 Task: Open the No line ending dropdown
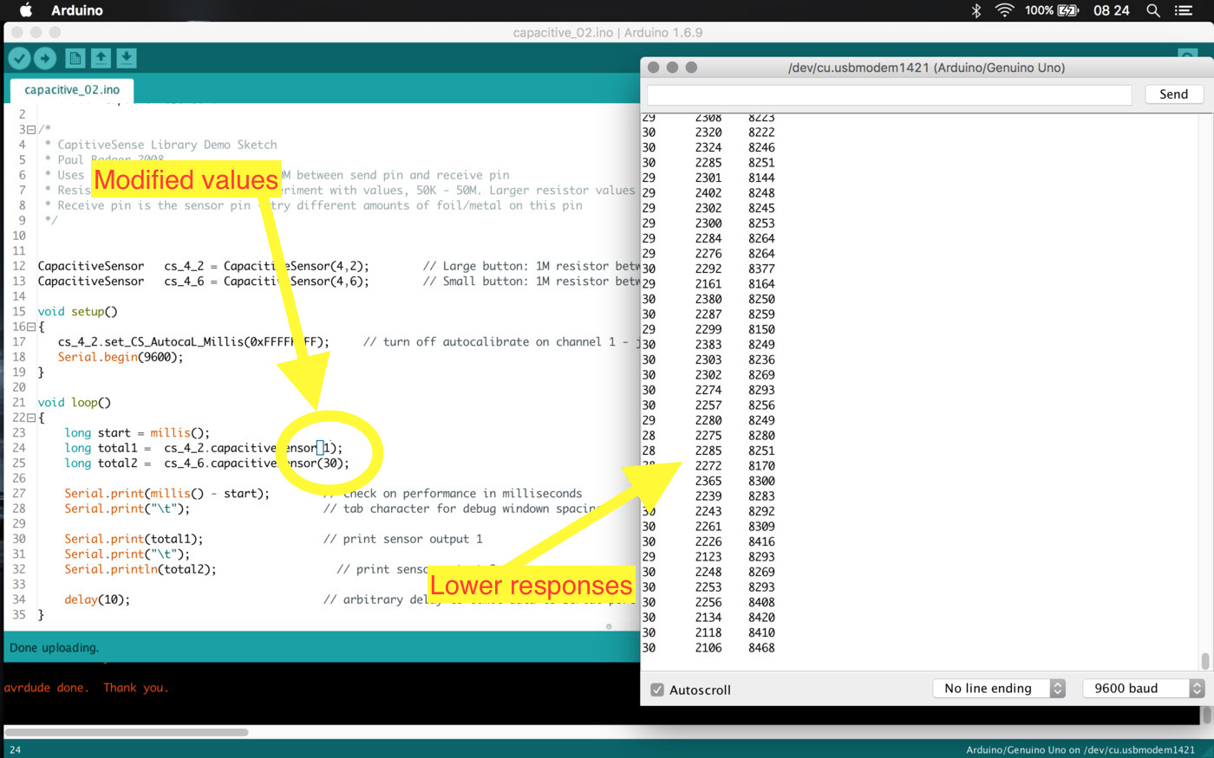tap(999, 688)
